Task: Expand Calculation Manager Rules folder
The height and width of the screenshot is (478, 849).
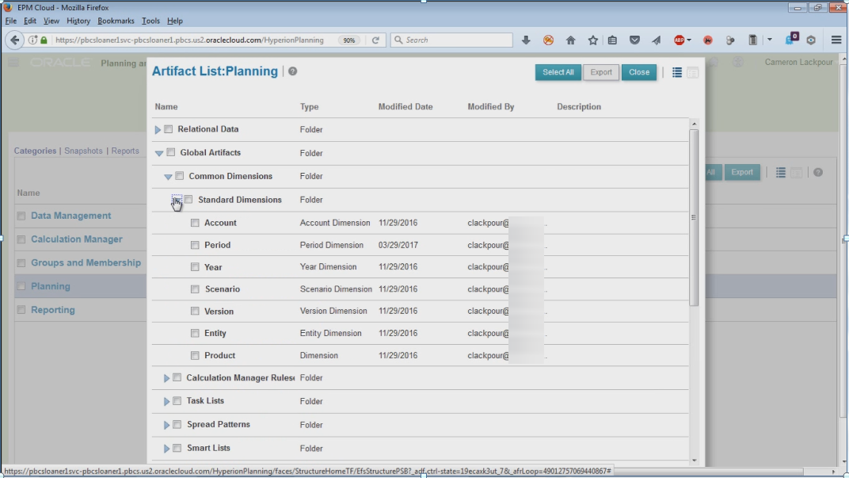Action: tap(167, 378)
